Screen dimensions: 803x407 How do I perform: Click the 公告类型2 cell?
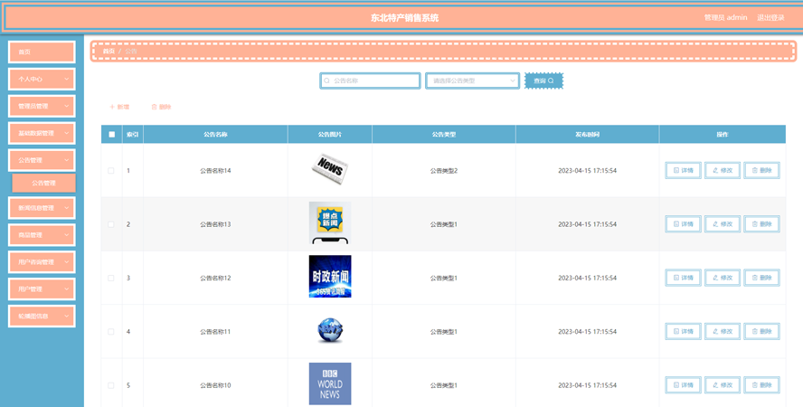point(443,170)
